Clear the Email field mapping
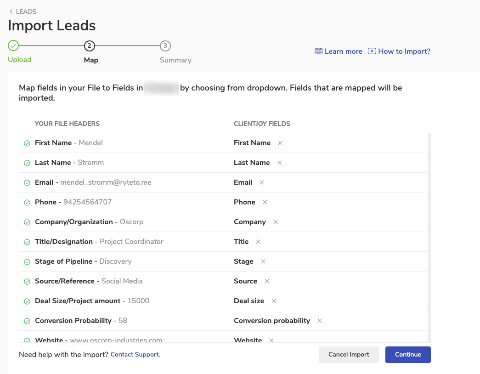This screenshot has width=480, height=374. coord(262,182)
